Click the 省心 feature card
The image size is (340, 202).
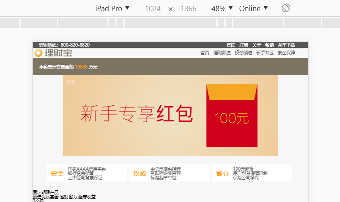252,173
